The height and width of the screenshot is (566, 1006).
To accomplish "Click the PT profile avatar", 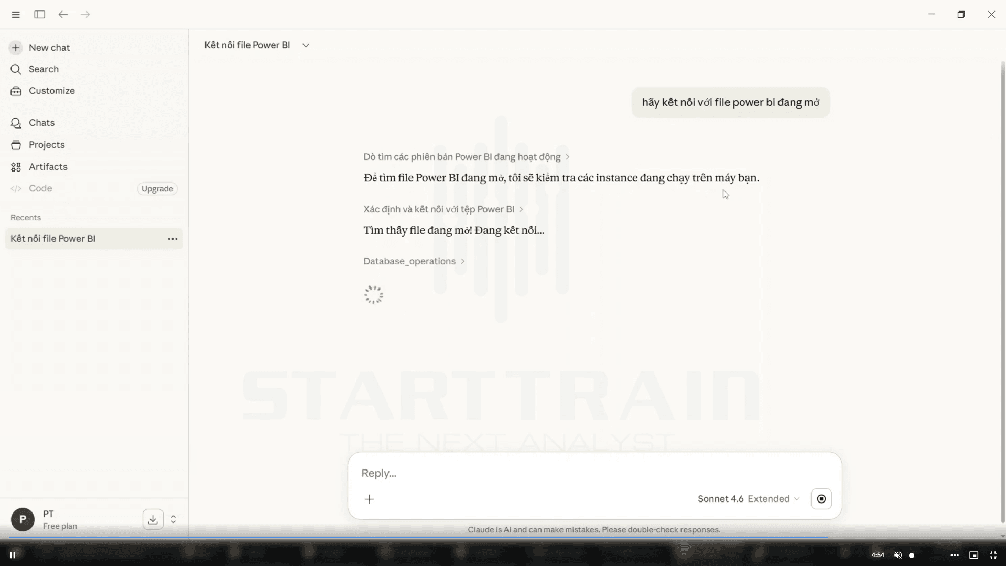I will point(23,520).
